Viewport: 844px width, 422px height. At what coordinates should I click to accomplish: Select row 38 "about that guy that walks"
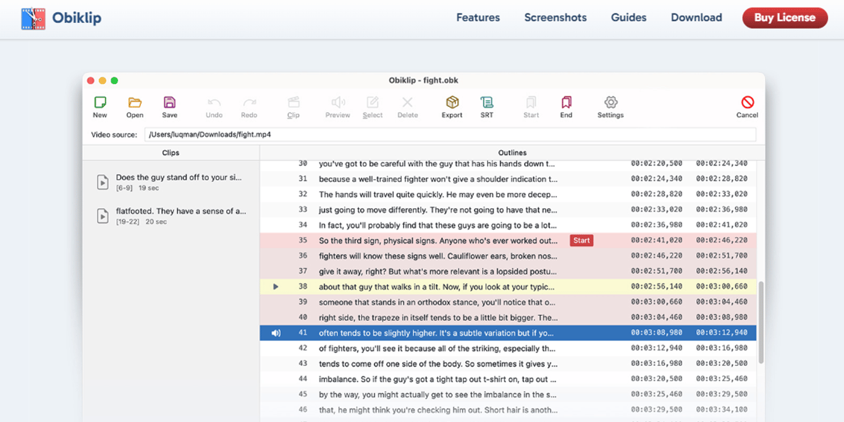508,287
